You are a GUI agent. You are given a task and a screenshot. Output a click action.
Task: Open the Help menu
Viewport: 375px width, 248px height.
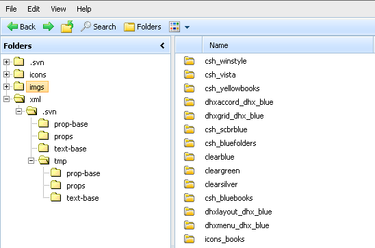pyautogui.click(x=84, y=9)
